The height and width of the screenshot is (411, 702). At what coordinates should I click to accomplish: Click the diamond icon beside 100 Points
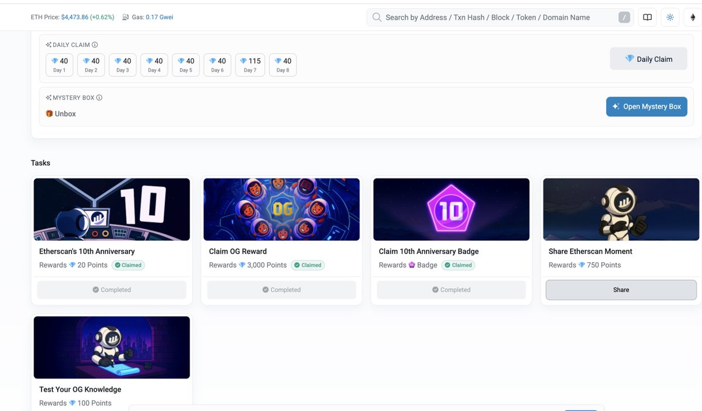[73, 403]
